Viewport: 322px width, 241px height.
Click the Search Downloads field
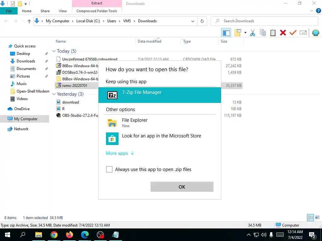[264, 21]
